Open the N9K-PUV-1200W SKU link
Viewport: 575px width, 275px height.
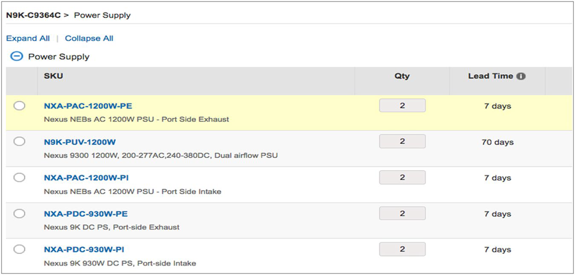(x=80, y=142)
